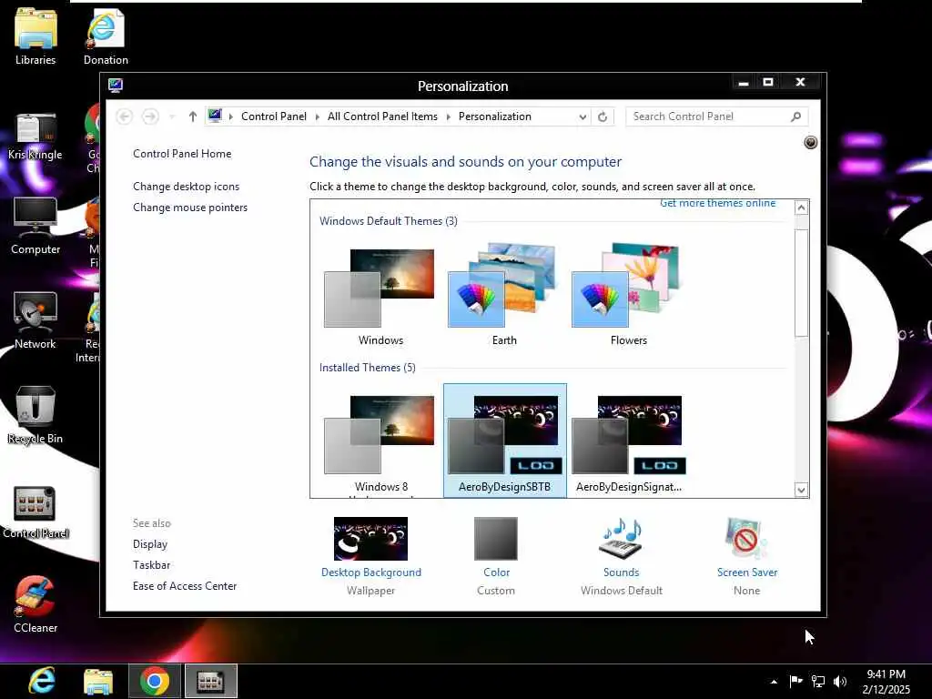The width and height of the screenshot is (932, 699).
Task: Select the Control Panel desktop icon
Action: 35,512
